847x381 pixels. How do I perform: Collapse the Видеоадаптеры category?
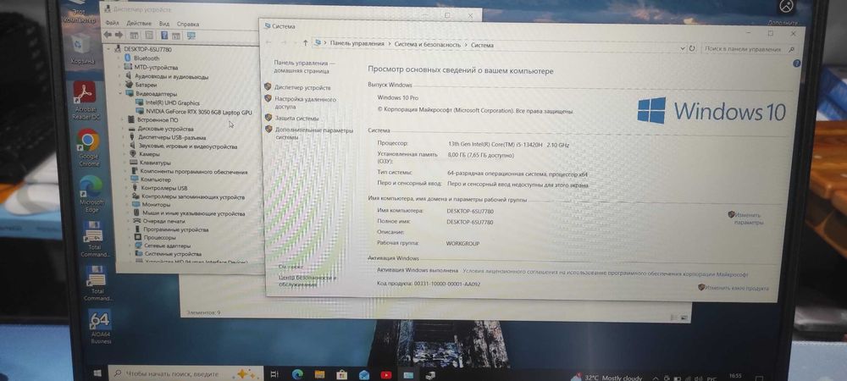click(120, 93)
